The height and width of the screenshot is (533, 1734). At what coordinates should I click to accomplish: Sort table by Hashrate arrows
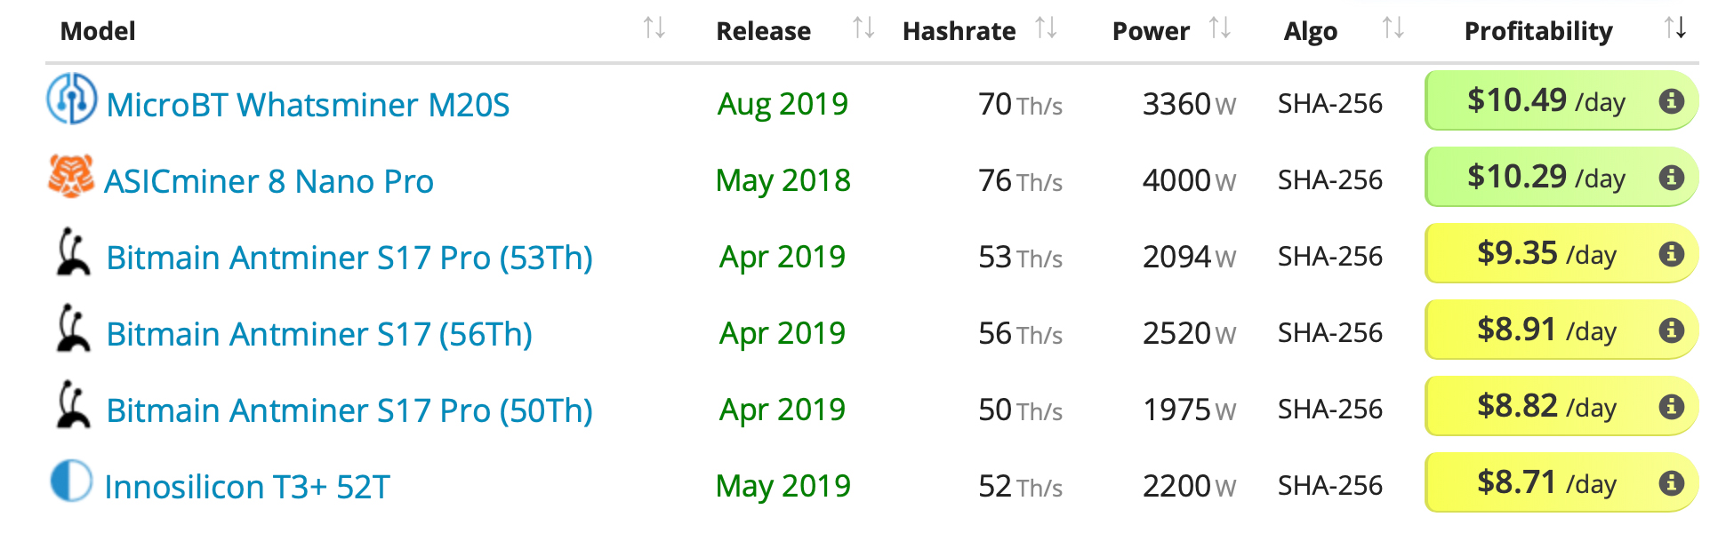coord(1047,28)
